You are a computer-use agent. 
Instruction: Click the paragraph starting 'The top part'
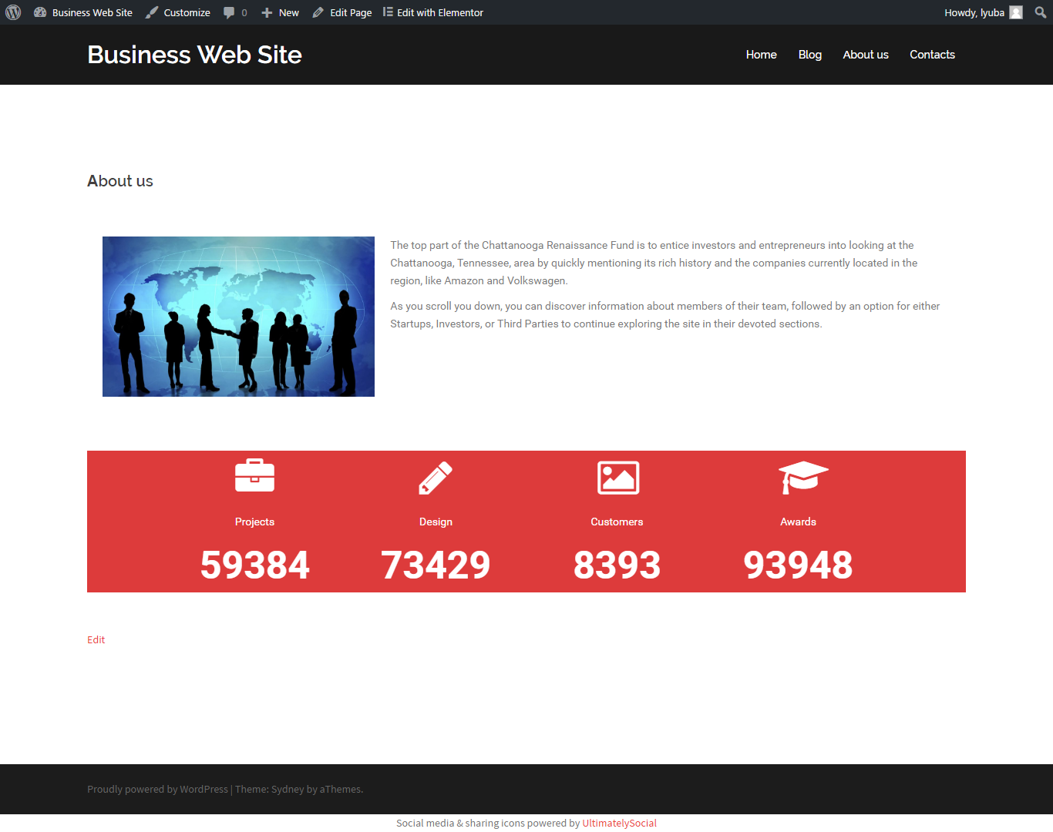(654, 263)
